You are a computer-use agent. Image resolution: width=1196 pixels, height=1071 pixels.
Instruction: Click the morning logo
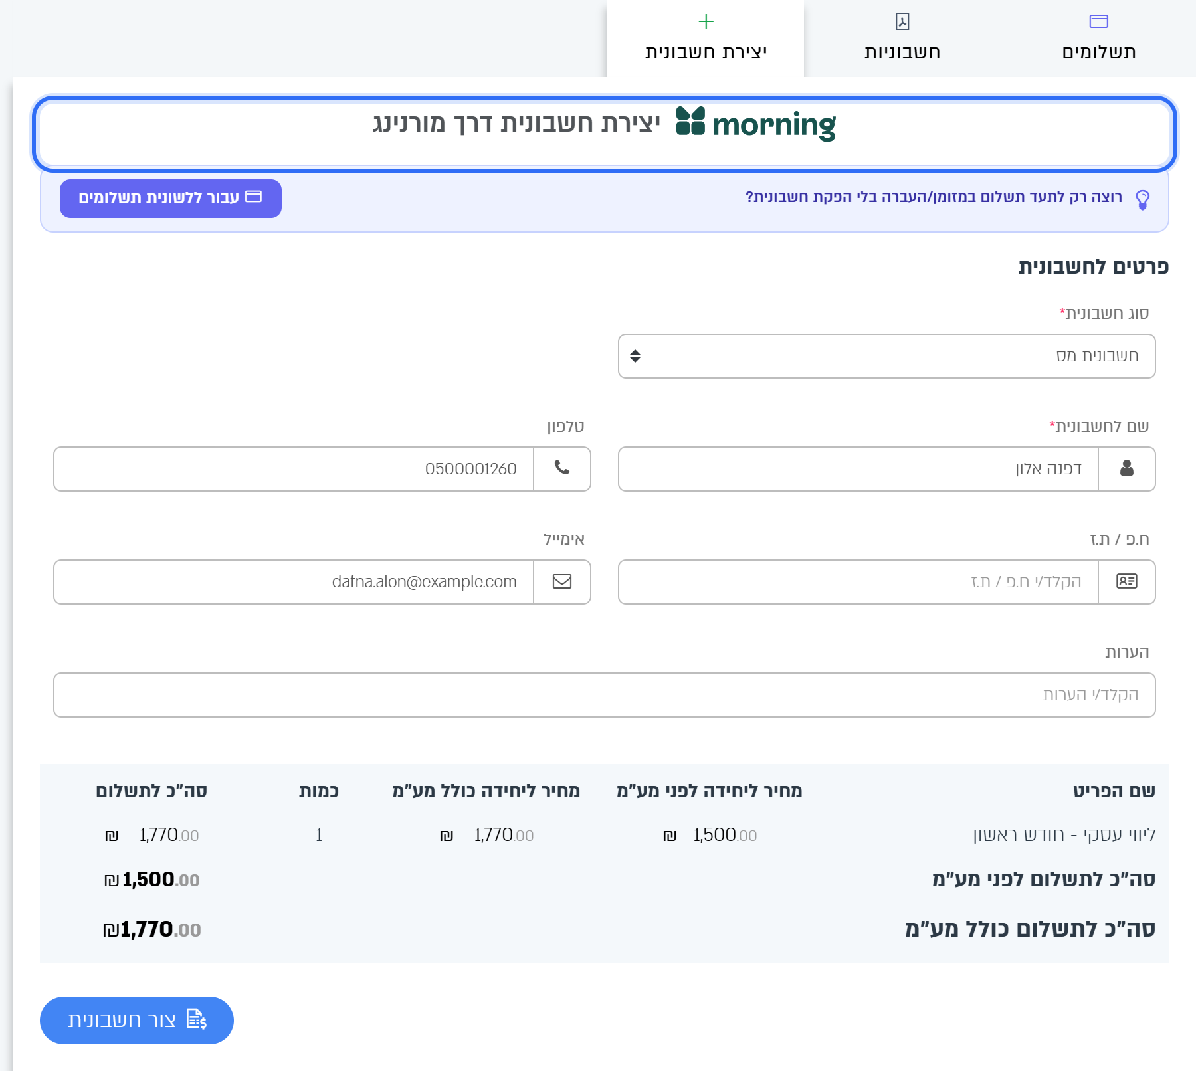pyautogui.click(x=756, y=124)
